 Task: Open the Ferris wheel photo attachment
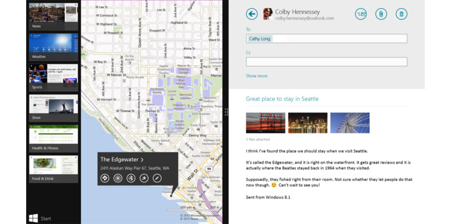click(x=349, y=123)
